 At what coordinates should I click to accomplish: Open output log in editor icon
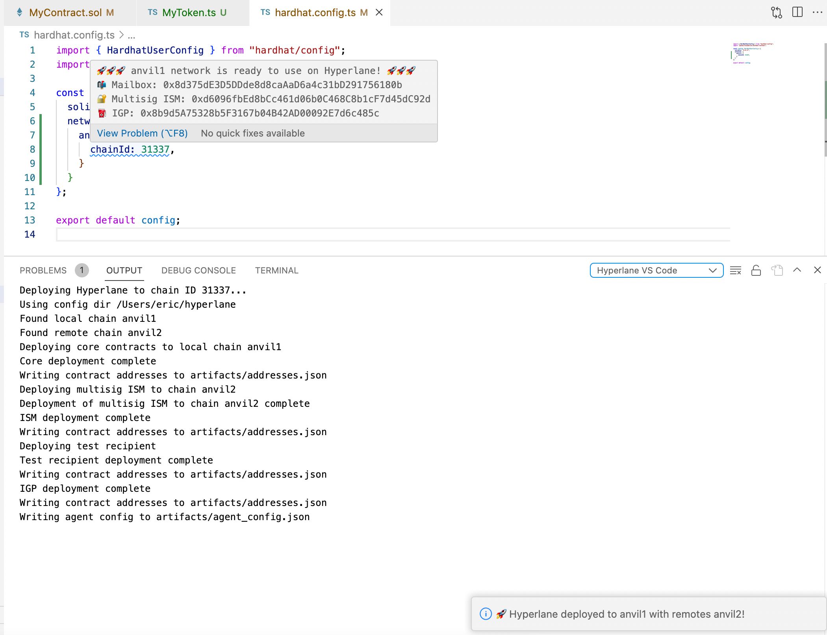coord(777,270)
